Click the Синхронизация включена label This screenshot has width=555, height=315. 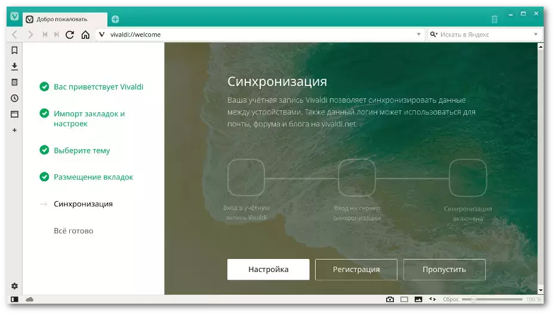(468, 214)
